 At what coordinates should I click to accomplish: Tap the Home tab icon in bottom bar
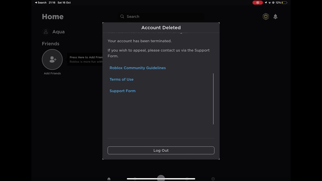109,179
